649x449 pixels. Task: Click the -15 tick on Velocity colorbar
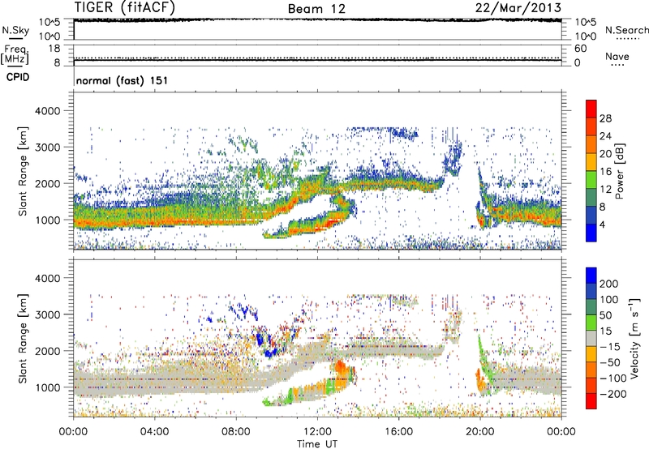610,346
